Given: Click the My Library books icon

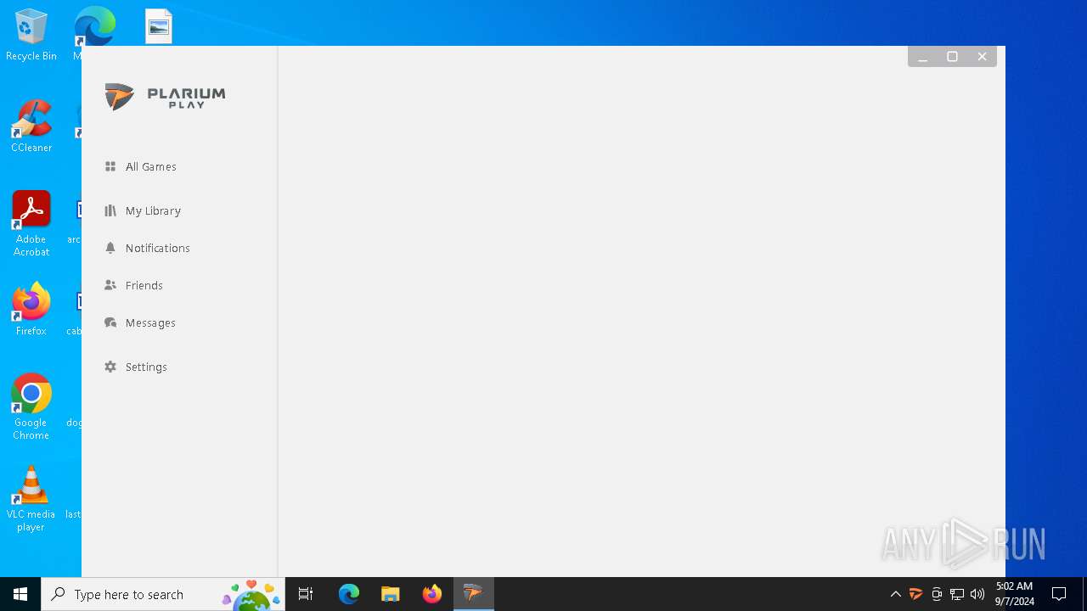Looking at the screenshot, I should coord(110,210).
